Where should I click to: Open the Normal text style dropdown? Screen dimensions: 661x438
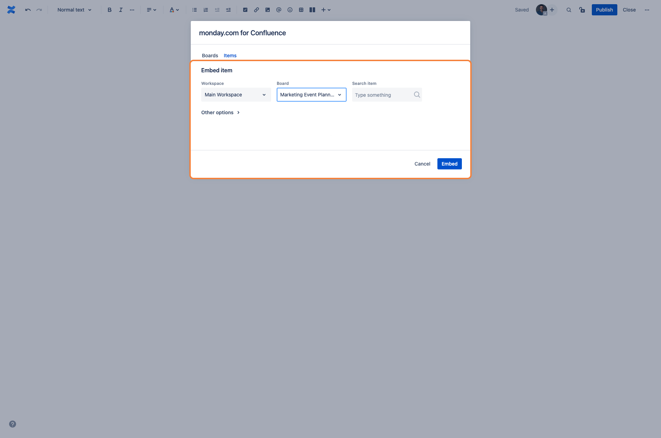(x=74, y=10)
